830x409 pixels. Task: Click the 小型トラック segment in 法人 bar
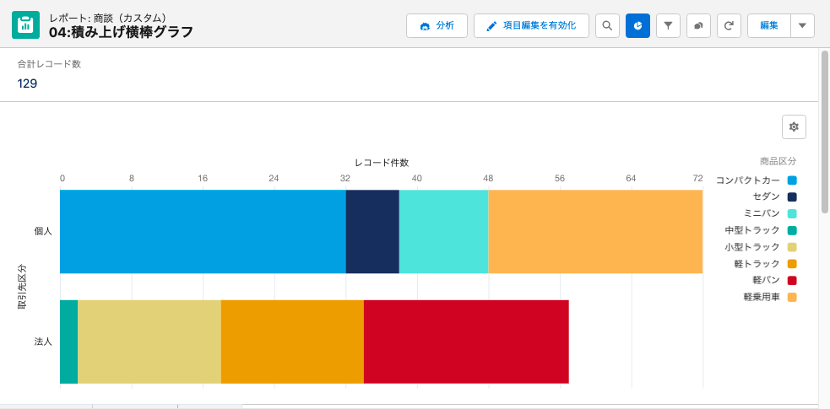coord(149,342)
